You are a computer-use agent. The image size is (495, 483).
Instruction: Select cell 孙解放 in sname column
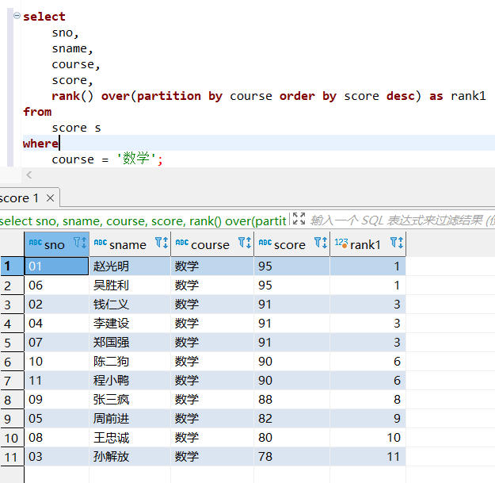(130, 457)
